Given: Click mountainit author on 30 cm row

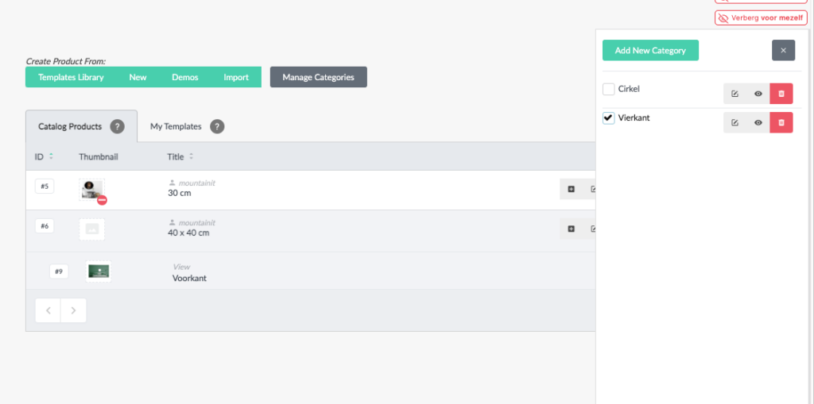Looking at the screenshot, I should pos(197,183).
